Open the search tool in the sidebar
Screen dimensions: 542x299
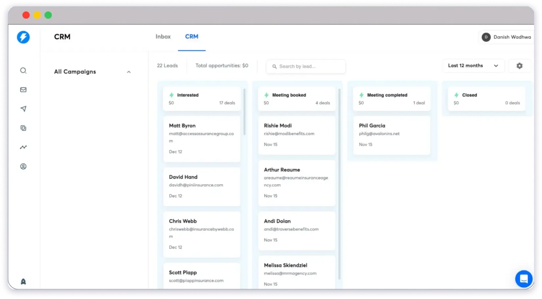tap(23, 71)
